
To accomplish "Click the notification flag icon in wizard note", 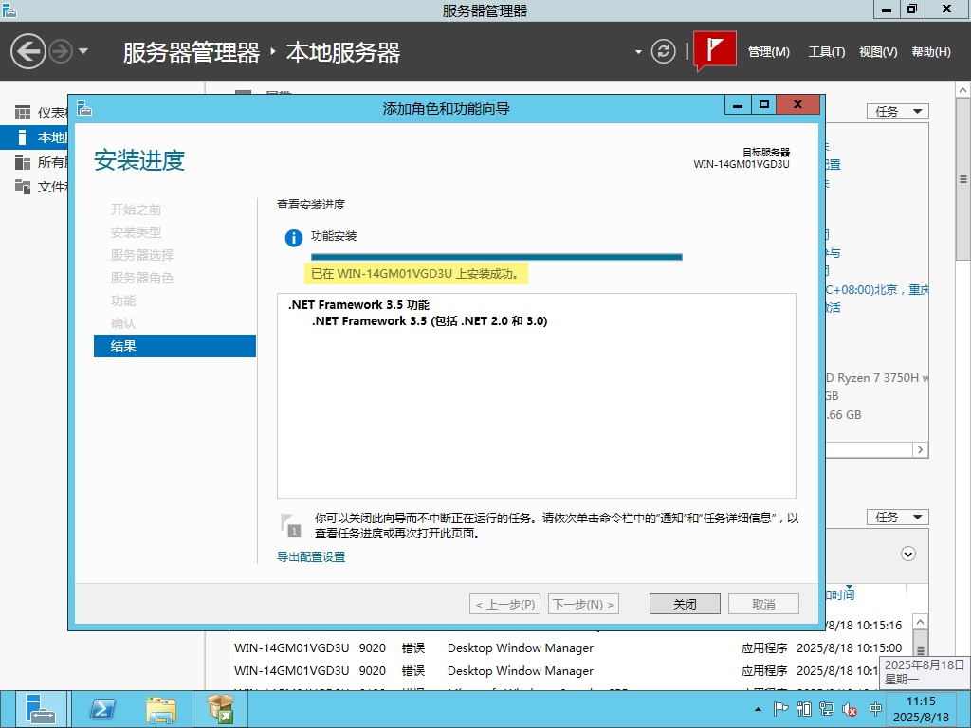I will (x=290, y=525).
